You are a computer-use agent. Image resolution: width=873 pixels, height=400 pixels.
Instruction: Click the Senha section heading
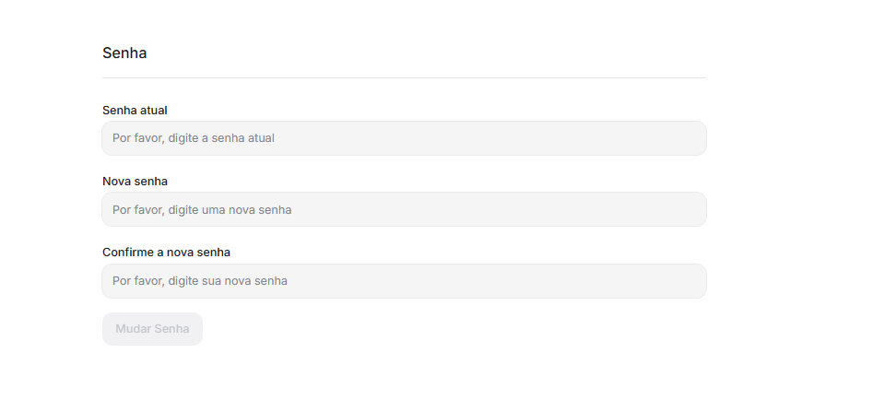pyautogui.click(x=124, y=53)
